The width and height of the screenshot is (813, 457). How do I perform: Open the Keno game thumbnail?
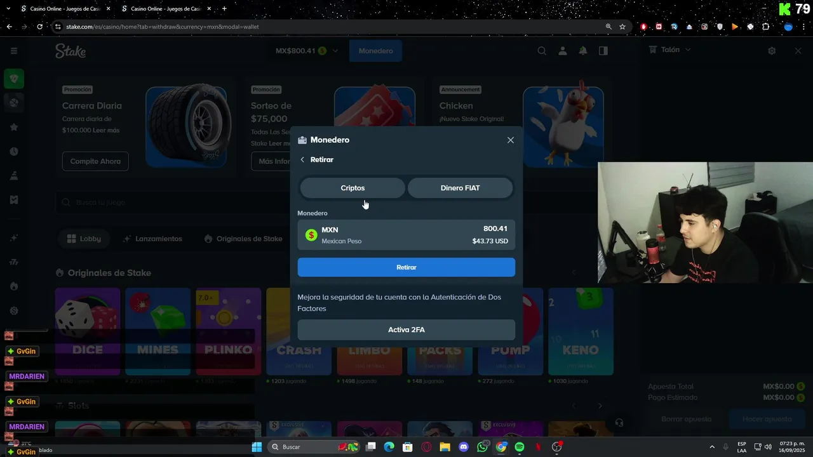click(581, 331)
